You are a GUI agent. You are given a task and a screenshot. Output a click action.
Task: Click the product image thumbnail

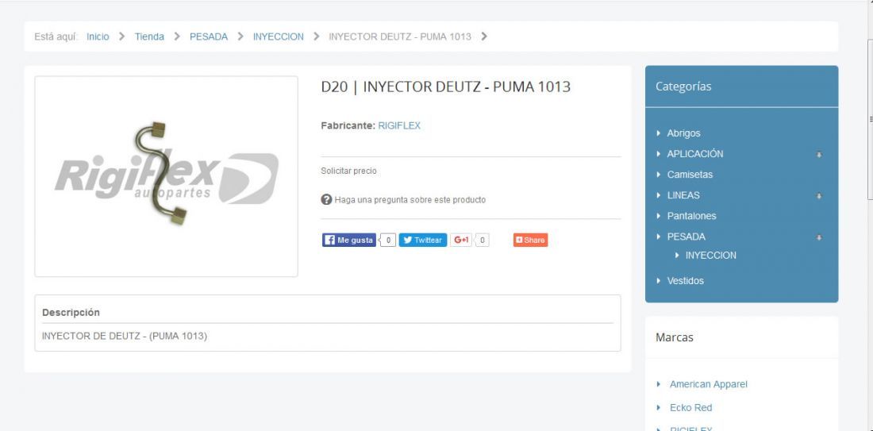167,176
